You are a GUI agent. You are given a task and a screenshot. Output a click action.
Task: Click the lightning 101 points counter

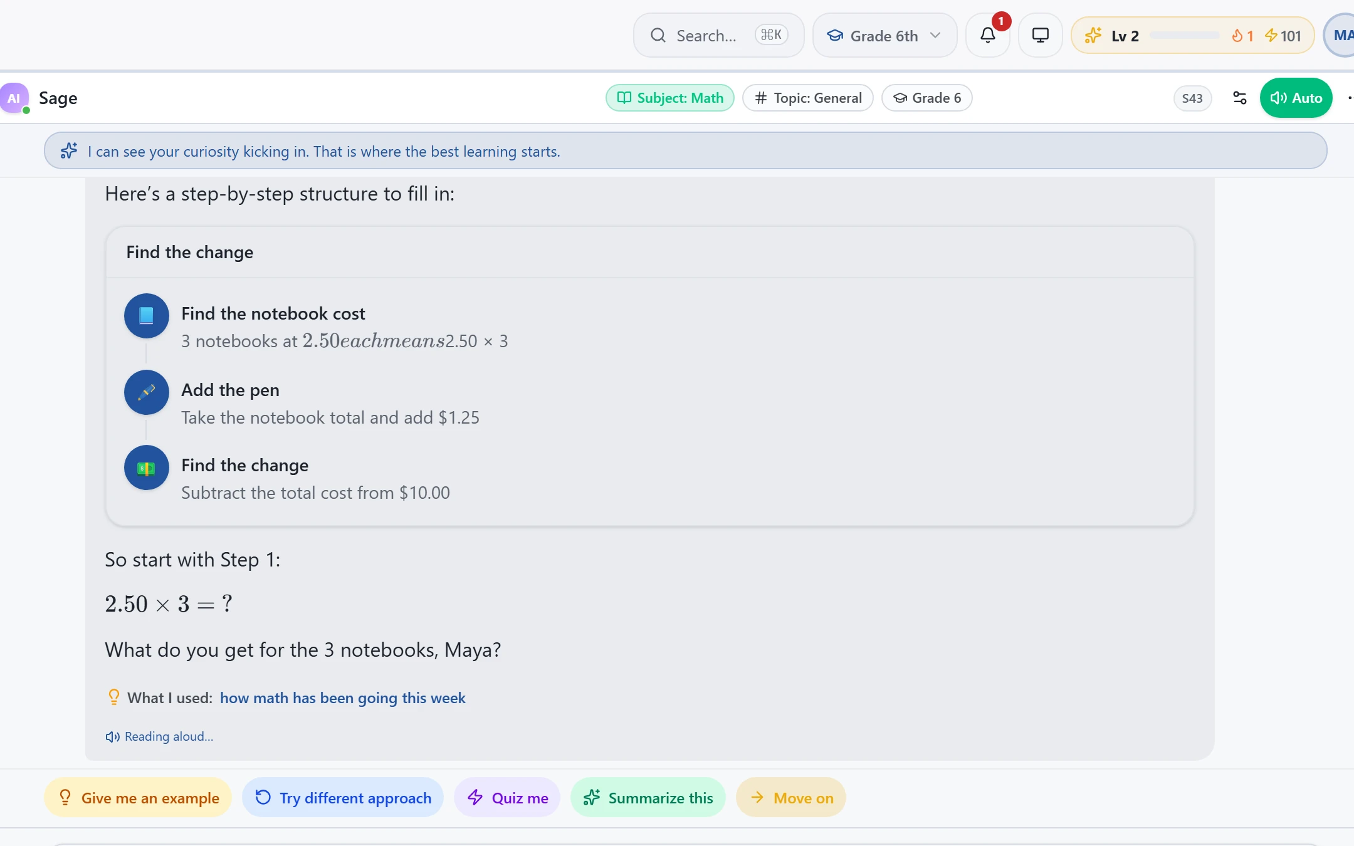1283,36
